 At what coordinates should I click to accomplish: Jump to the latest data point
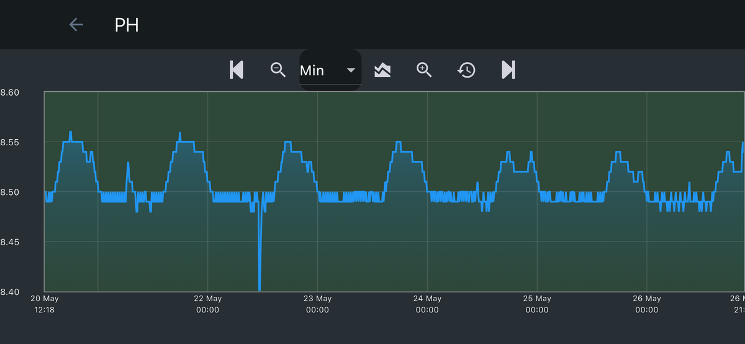pos(508,70)
